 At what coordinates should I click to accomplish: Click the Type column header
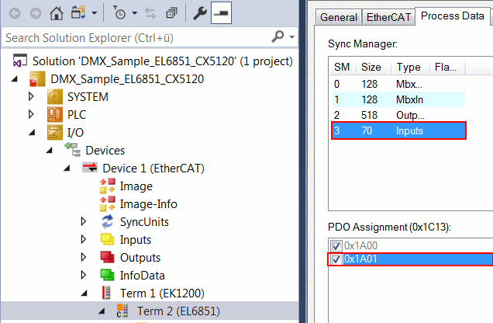point(409,67)
